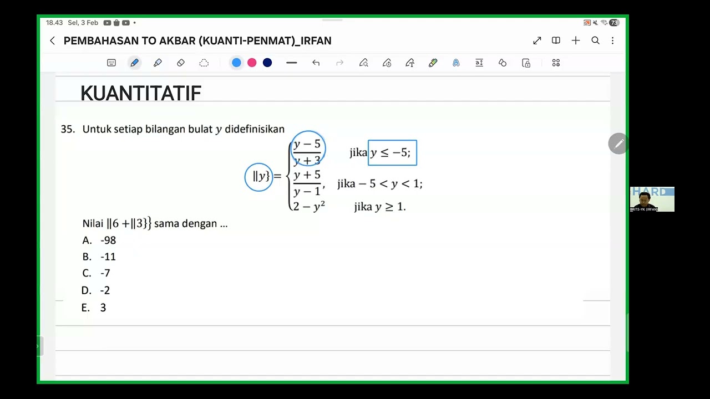The image size is (710, 399).
Task: Open the blue text style tool
Action: pyautogui.click(x=456, y=63)
